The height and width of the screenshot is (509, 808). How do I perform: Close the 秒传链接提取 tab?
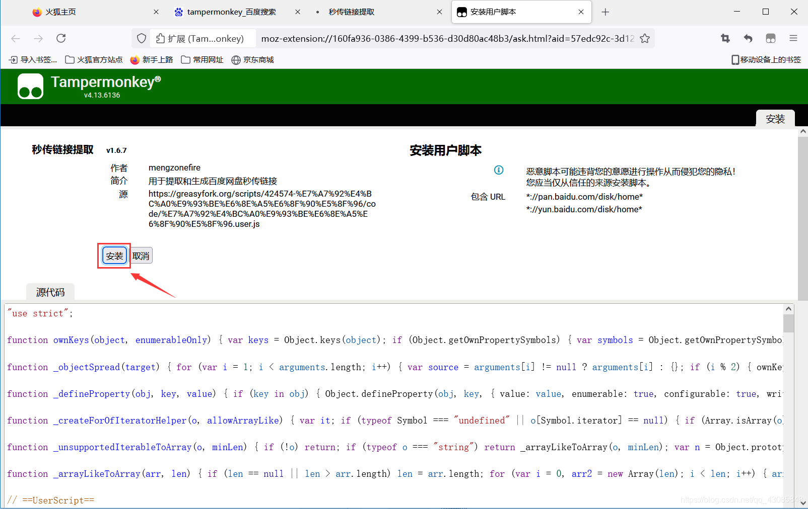pyautogui.click(x=440, y=12)
